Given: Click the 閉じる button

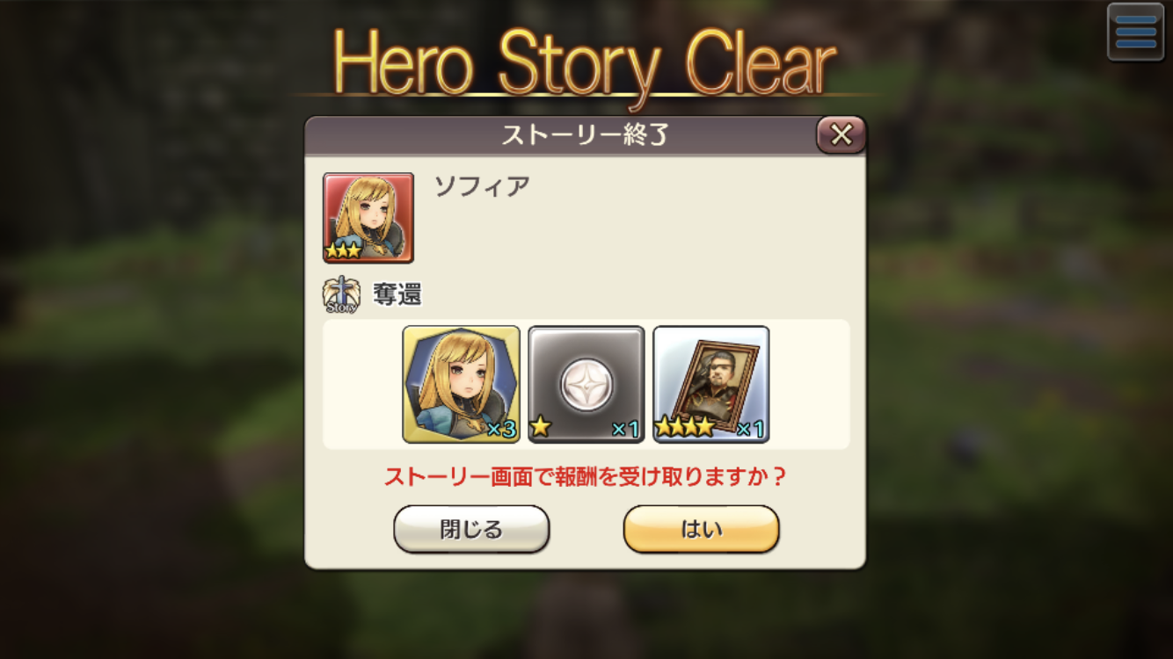Looking at the screenshot, I should [471, 529].
